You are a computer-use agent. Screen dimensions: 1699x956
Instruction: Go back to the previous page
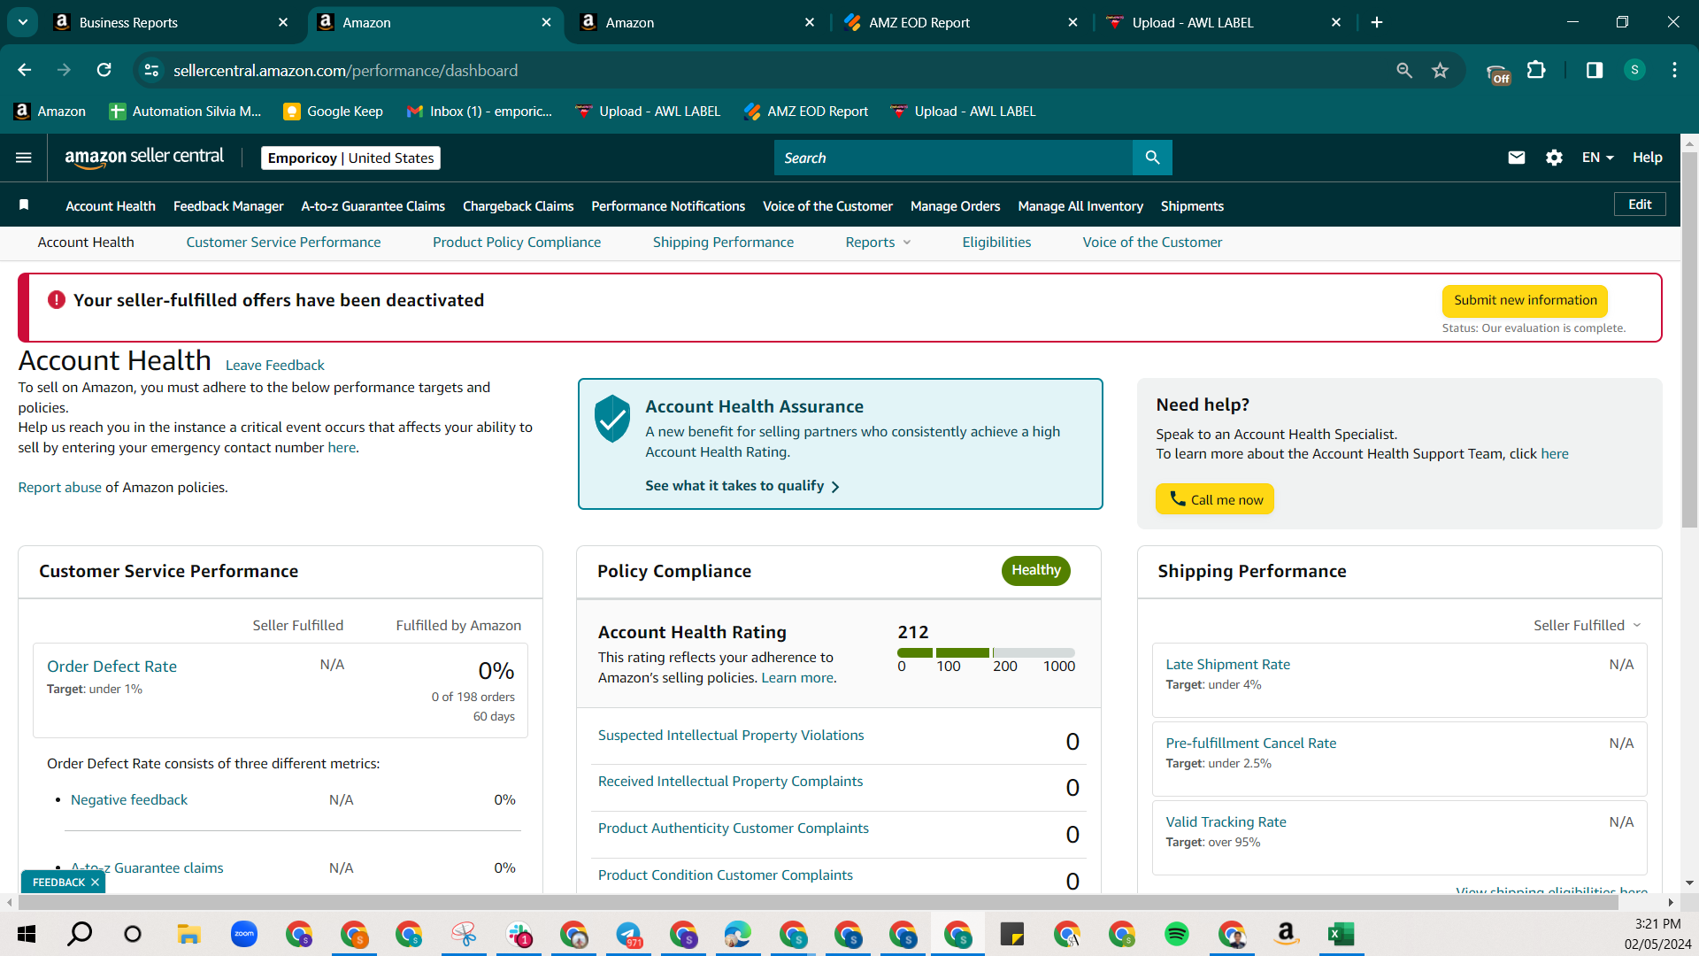point(25,70)
